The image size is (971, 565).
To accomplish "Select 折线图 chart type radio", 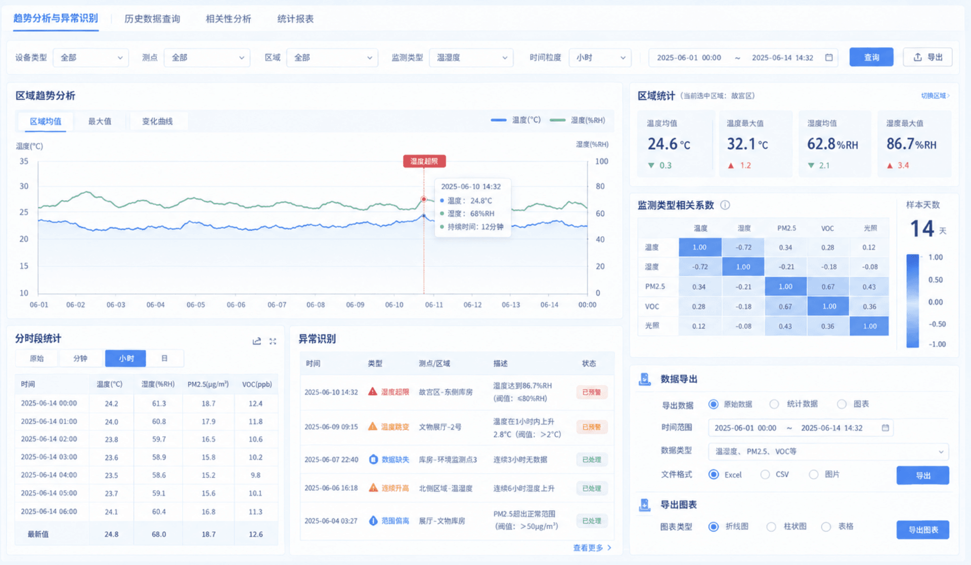I will tap(714, 527).
